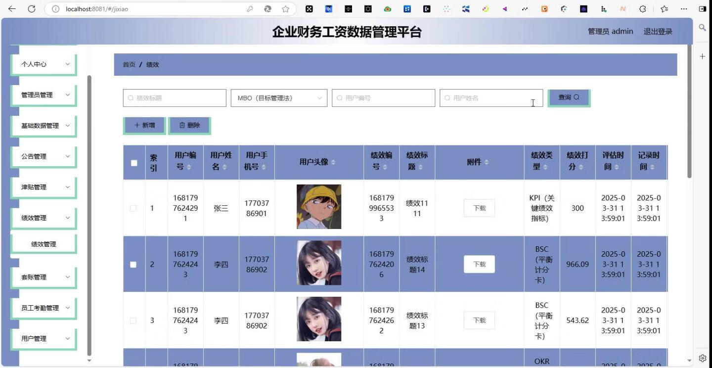This screenshot has width=712, height=368.
Task: Click the 绩效1111 title cell
Action: pos(417,208)
